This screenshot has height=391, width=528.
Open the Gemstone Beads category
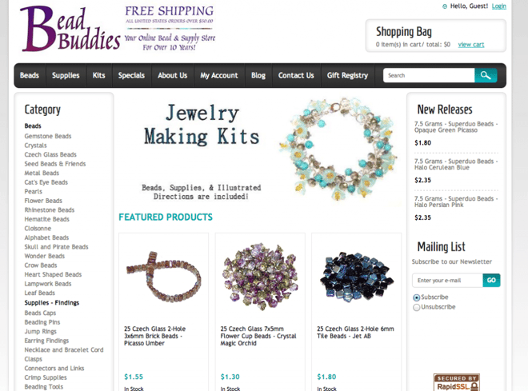coord(48,136)
